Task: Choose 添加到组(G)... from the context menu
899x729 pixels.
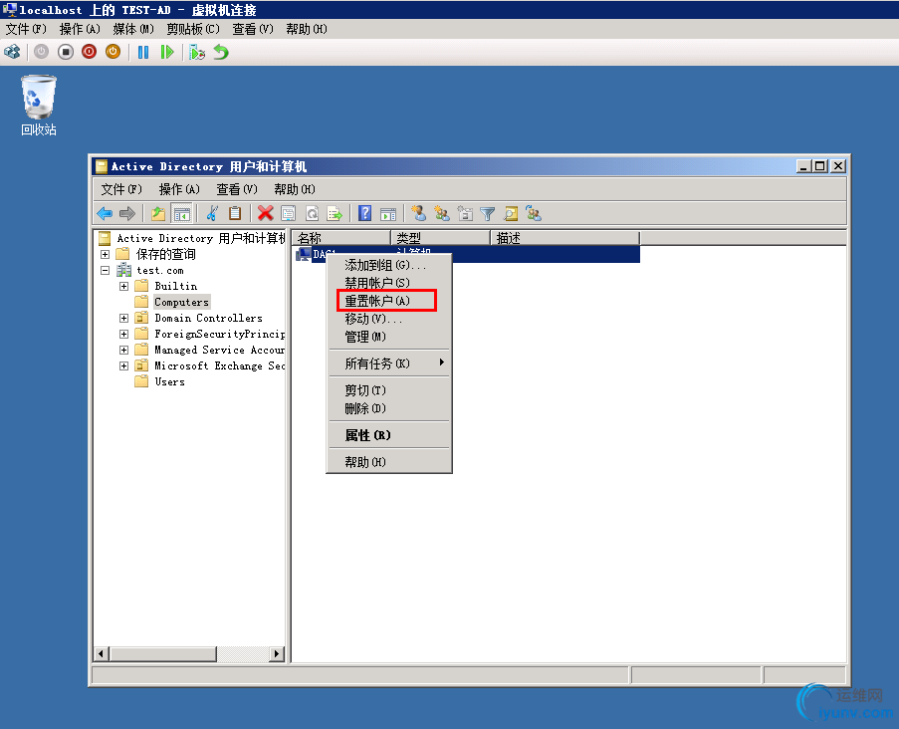Action: click(x=389, y=265)
